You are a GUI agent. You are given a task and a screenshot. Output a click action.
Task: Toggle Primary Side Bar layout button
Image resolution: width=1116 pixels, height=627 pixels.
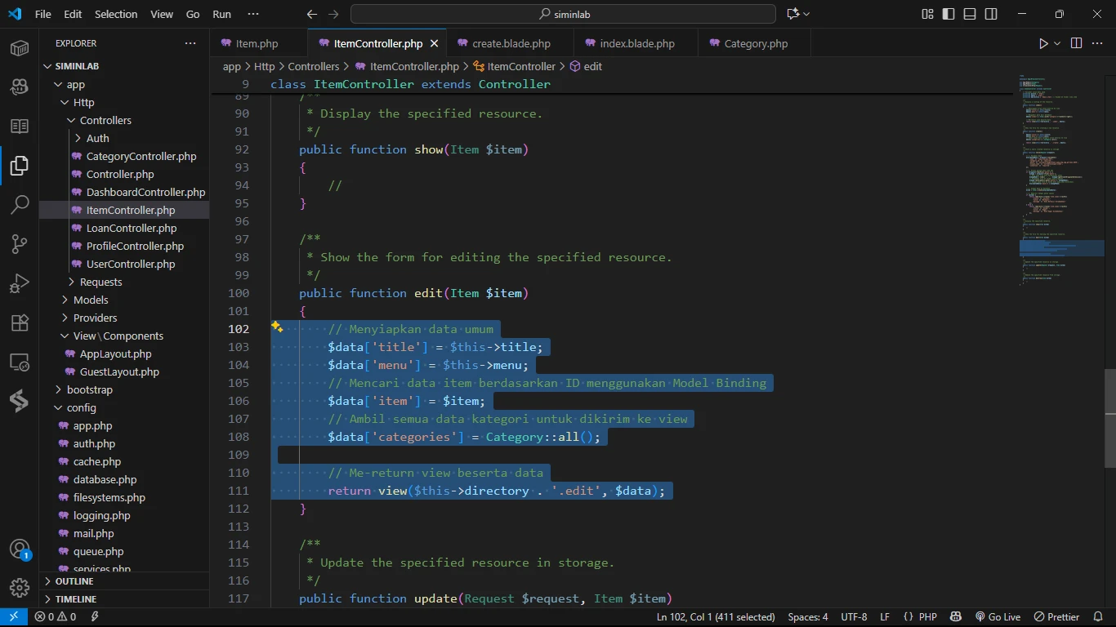coord(949,14)
